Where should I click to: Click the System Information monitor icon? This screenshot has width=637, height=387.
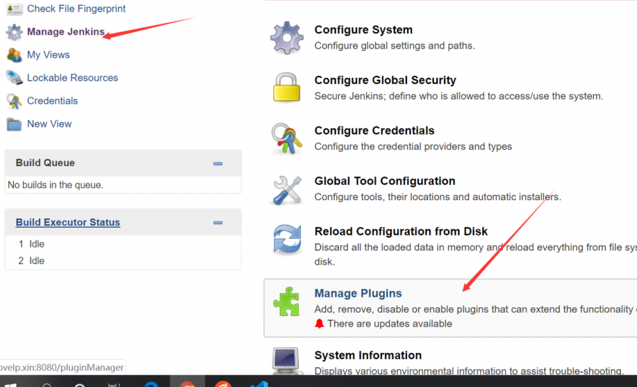287,361
